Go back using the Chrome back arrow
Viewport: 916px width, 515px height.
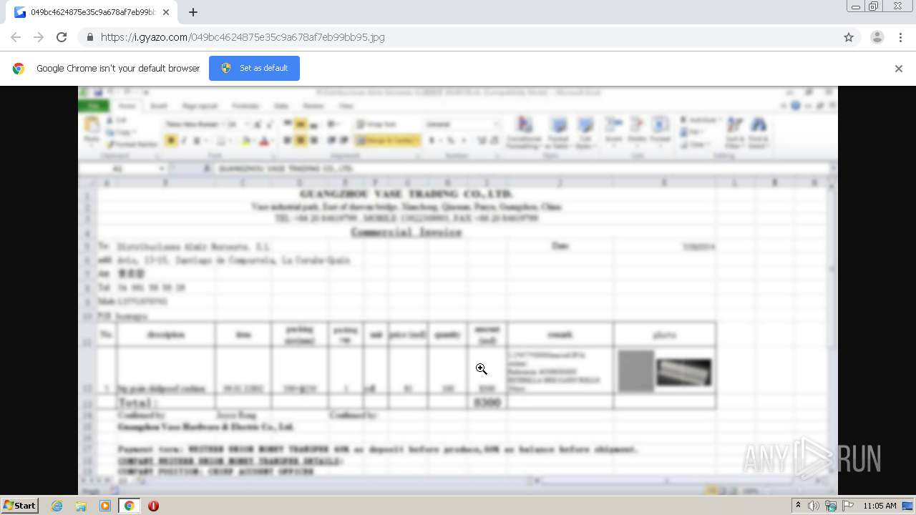click(x=16, y=37)
